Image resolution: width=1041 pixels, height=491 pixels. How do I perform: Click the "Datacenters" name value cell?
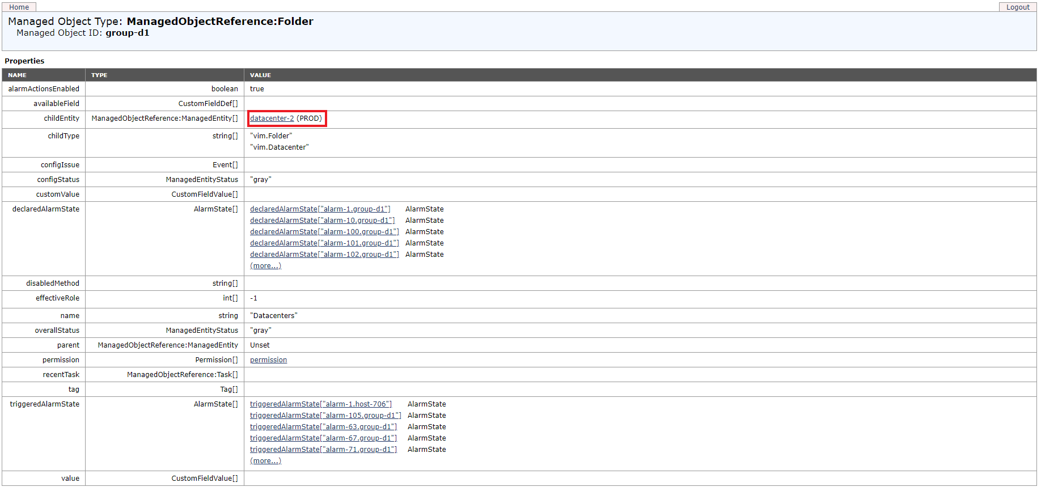(273, 316)
